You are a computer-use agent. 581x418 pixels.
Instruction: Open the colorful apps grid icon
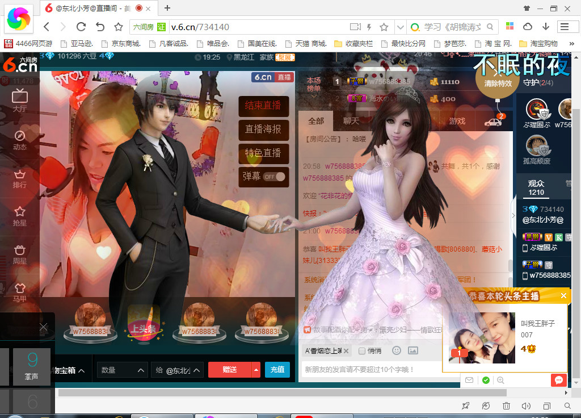click(510, 26)
